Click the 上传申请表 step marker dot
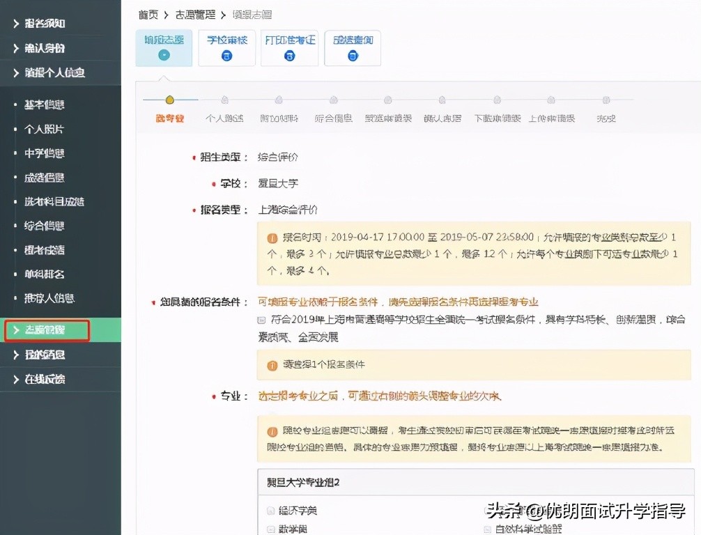This screenshot has height=535, width=701. coord(551,100)
